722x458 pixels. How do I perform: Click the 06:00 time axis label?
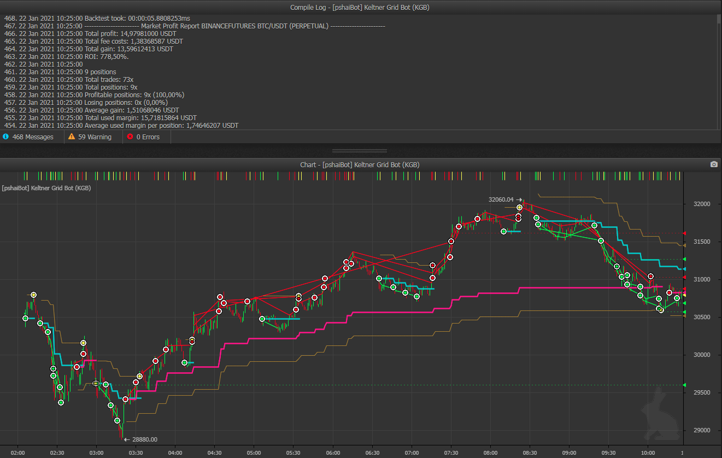pyautogui.click(x=333, y=453)
